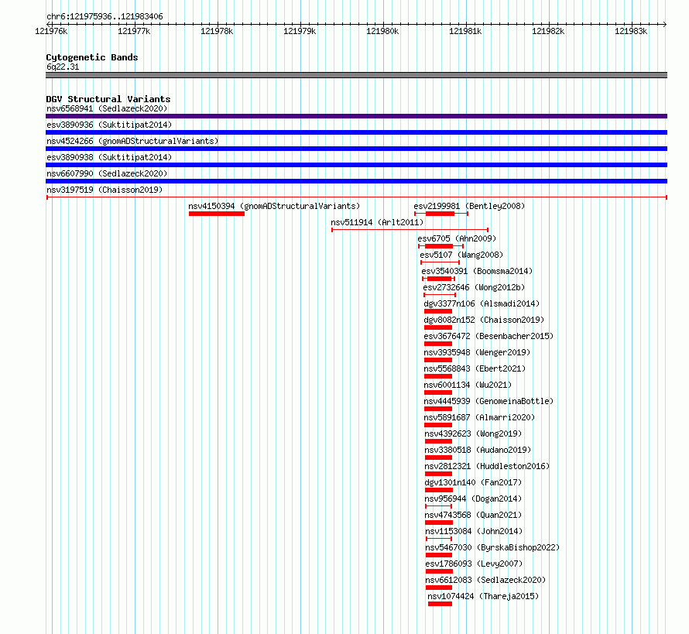Click the thin red line of nsv511914
689x634 pixels.
click(x=410, y=230)
